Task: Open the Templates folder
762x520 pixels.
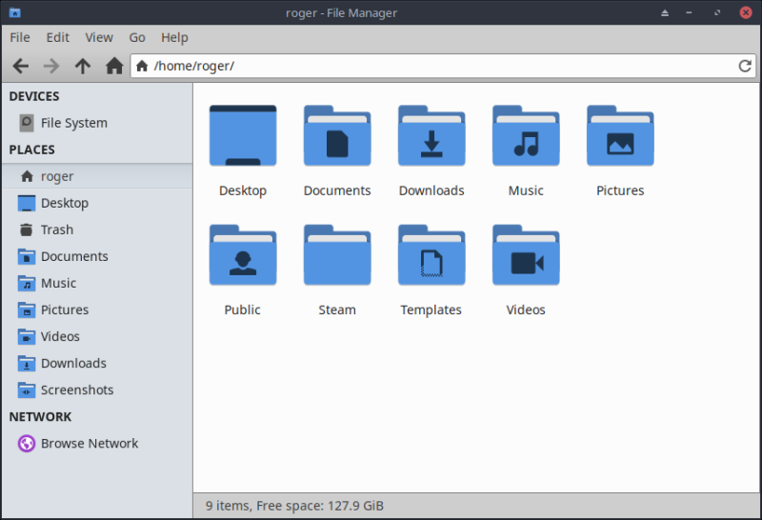Action: pyautogui.click(x=431, y=256)
